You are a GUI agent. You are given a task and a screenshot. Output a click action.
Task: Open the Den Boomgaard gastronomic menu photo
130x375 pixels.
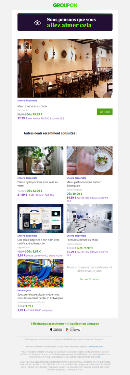(90, 161)
